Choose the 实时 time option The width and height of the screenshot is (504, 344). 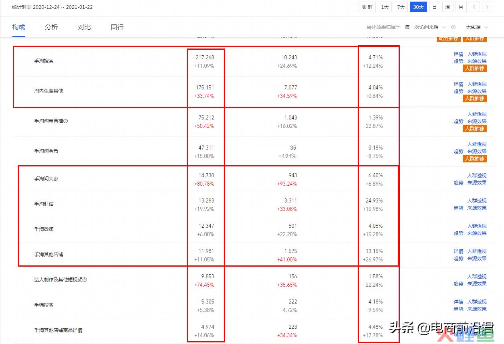coord(367,7)
